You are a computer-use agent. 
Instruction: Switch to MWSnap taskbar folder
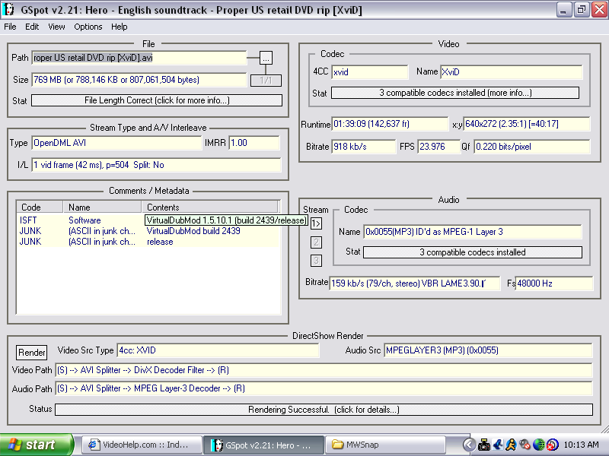tap(385, 445)
